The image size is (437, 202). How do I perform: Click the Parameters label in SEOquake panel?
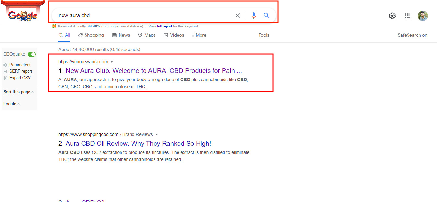click(x=20, y=65)
